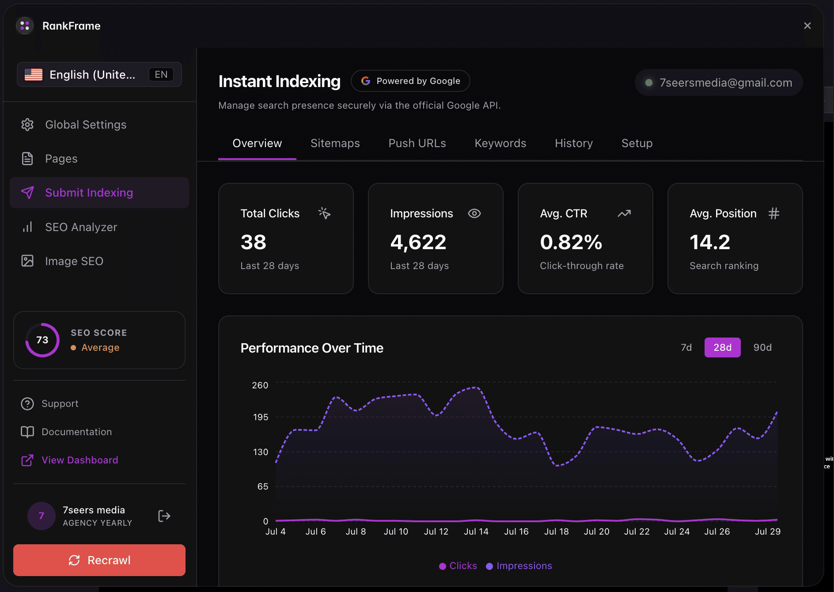
Task: Click the Avg. Position hash icon
Action: tap(774, 213)
